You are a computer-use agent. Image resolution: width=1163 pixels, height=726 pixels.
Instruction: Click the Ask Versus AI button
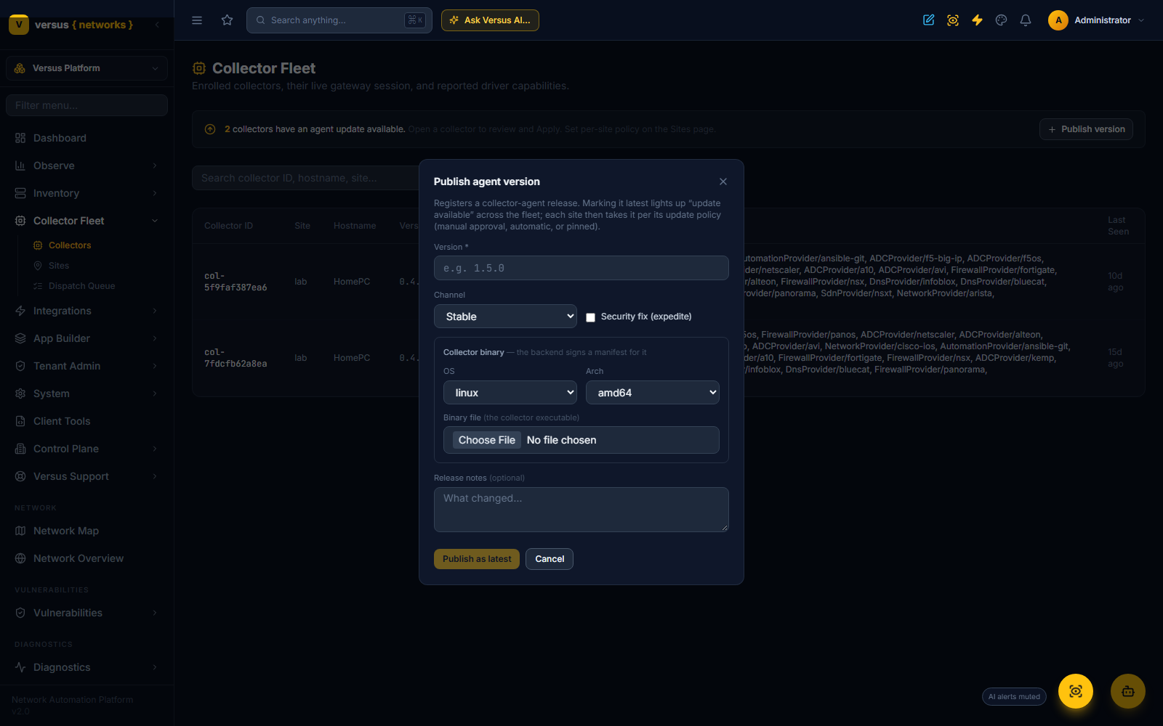coord(490,20)
